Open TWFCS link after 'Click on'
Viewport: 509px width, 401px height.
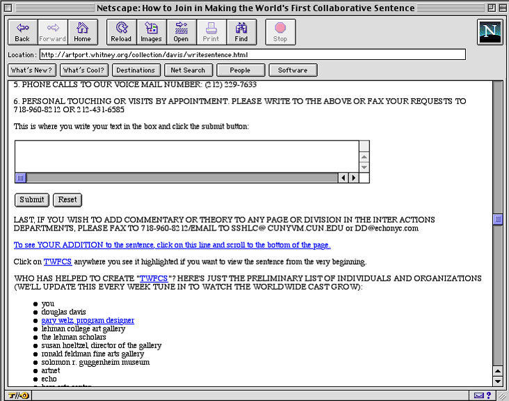tap(58, 262)
